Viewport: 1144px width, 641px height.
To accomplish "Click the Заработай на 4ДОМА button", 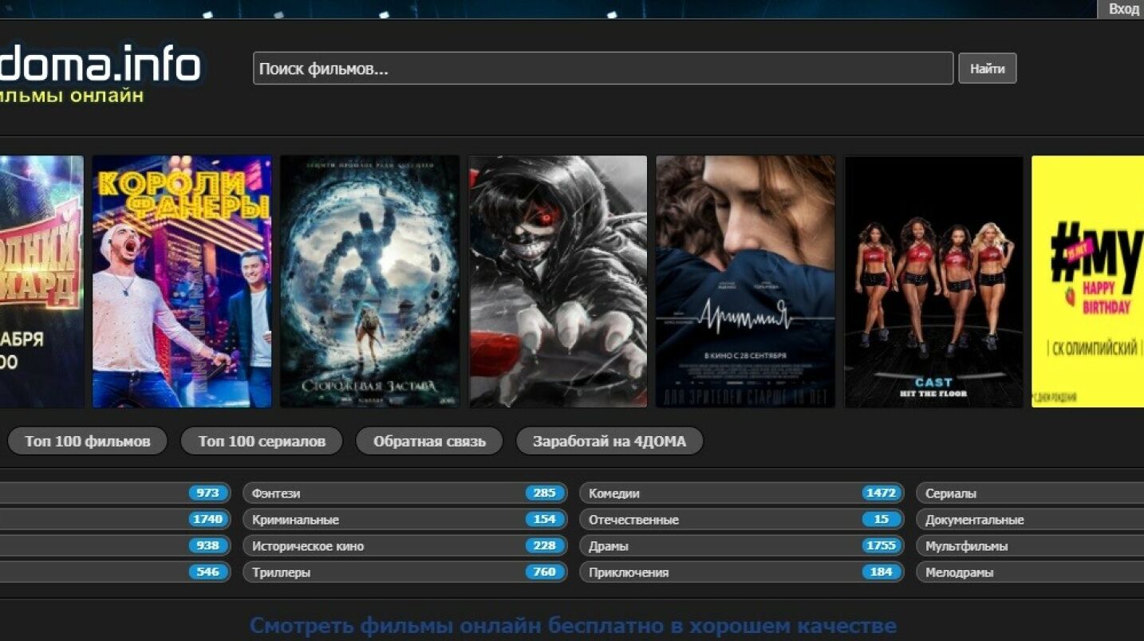I will (609, 441).
